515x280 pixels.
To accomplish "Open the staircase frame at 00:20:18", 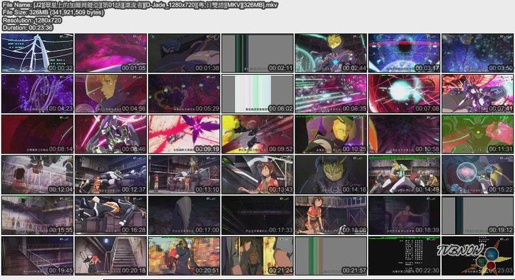I will point(110,256).
